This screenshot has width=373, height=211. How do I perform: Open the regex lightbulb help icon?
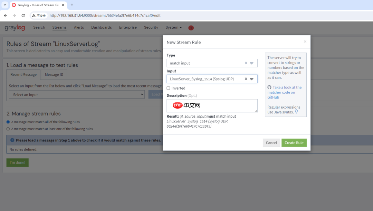296,111
